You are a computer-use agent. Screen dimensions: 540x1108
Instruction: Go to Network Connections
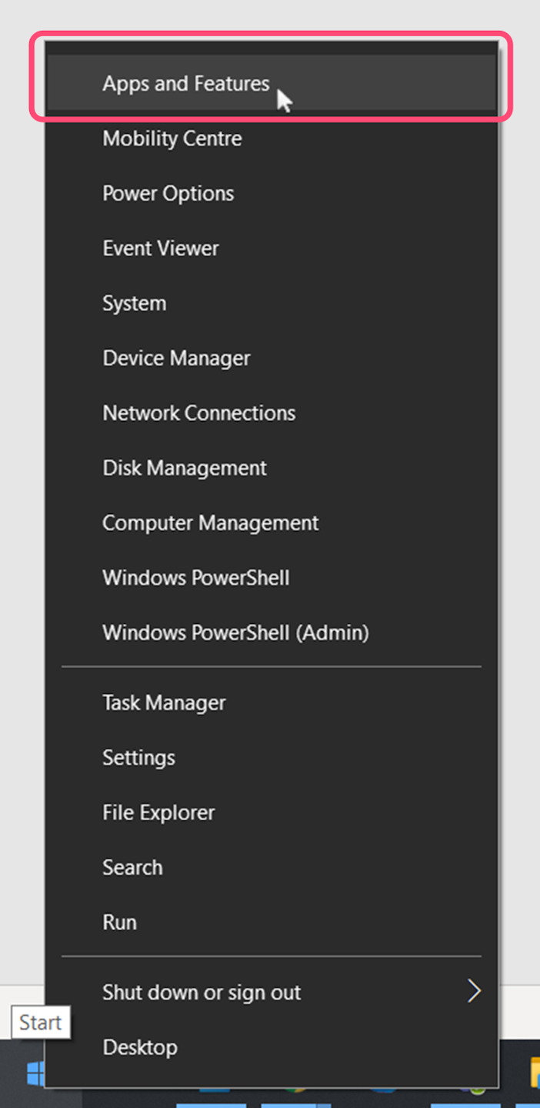[199, 413]
